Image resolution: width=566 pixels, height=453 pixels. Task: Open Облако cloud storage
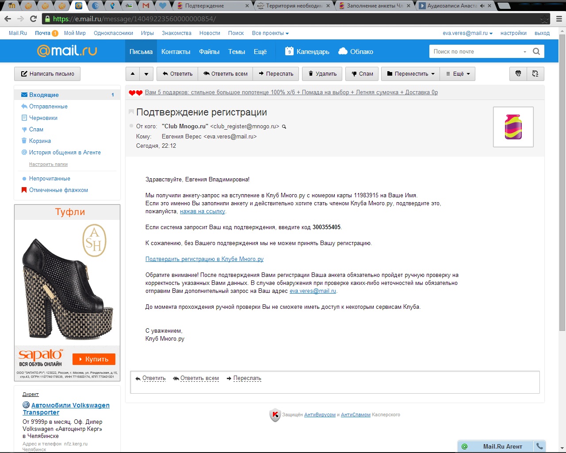[356, 51]
